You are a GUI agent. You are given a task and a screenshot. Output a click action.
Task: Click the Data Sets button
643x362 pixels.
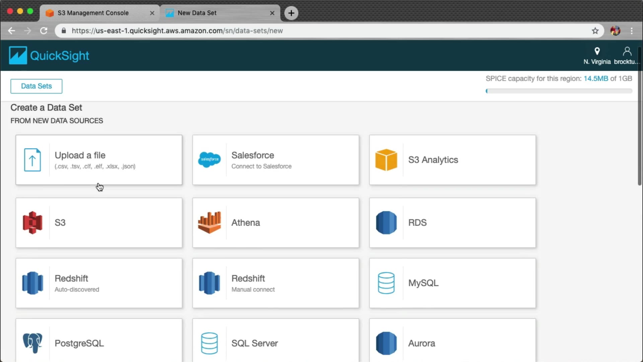(x=36, y=86)
